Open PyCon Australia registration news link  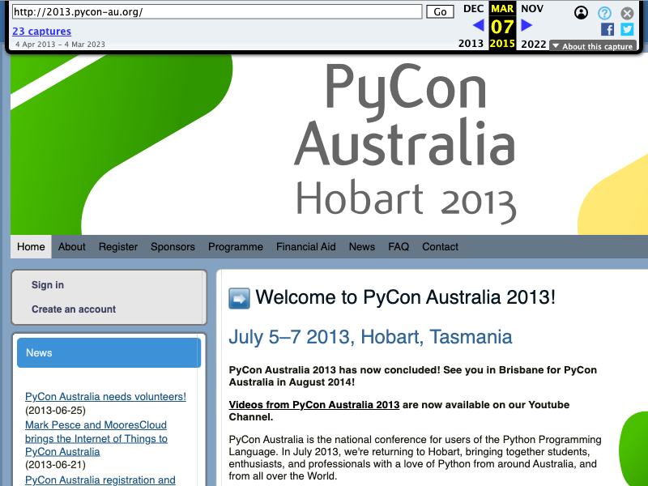pyautogui.click(x=100, y=480)
